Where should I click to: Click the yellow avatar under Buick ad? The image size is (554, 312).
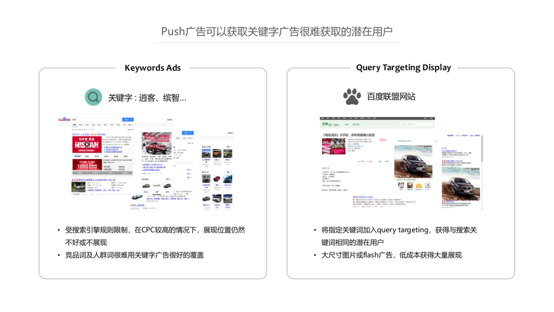[x=418, y=186]
